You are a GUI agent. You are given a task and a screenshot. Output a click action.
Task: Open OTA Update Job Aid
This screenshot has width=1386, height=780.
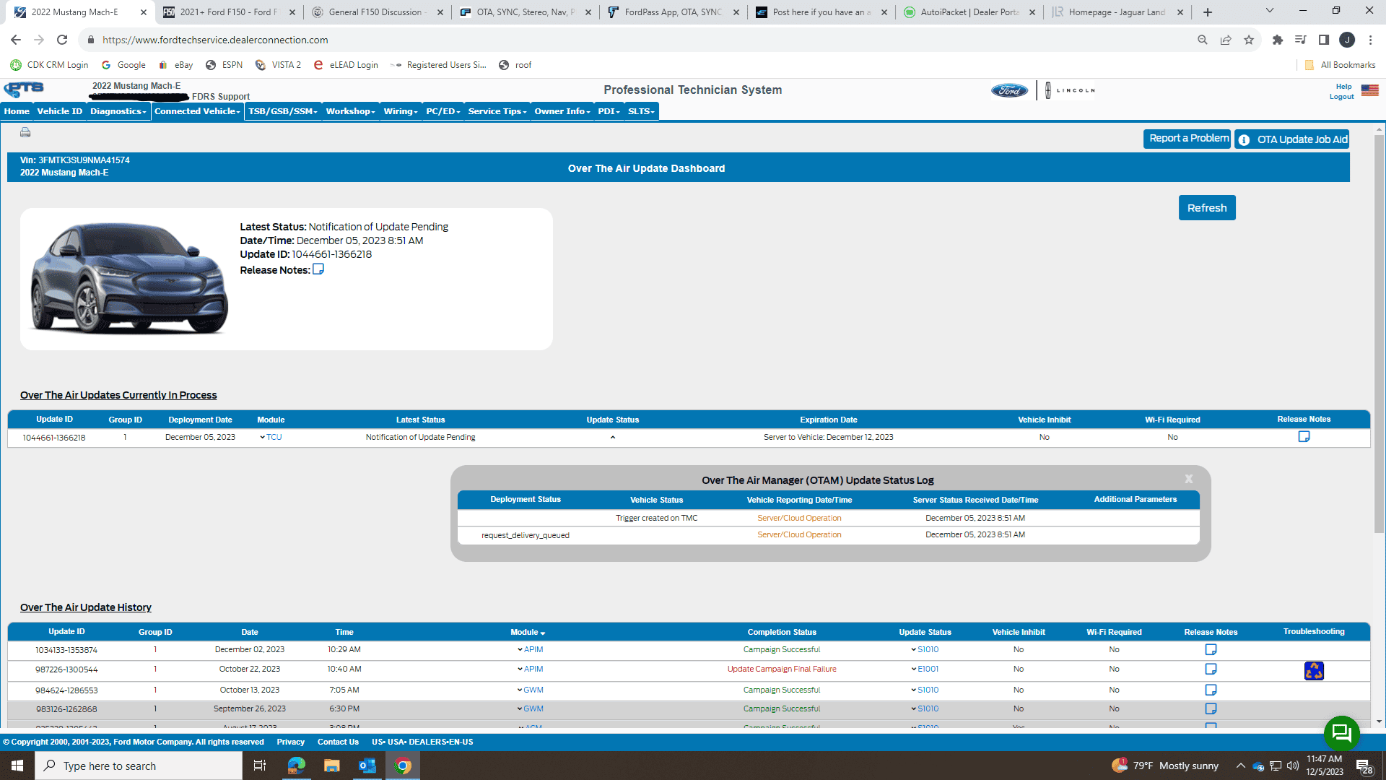pos(1291,139)
